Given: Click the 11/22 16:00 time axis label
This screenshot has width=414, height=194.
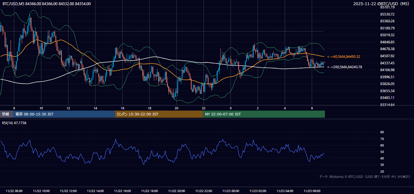Looking at the screenshot, I should pos(122,191).
